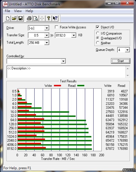Click the read value 122916
Viewport: 136px width, 172px height.
point(123,112)
